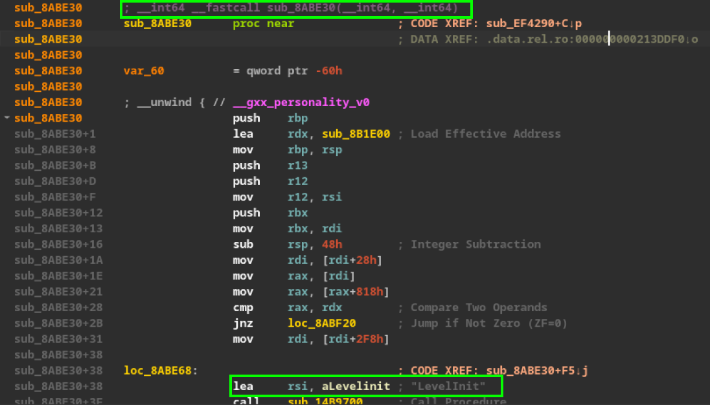Image resolution: width=710 pixels, height=405 pixels.
Task: Open aLevelinit string reference operand
Action: [356, 386]
